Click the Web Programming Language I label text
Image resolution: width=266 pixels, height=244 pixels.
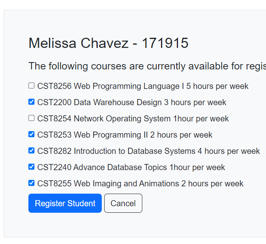tap(127, 86)
